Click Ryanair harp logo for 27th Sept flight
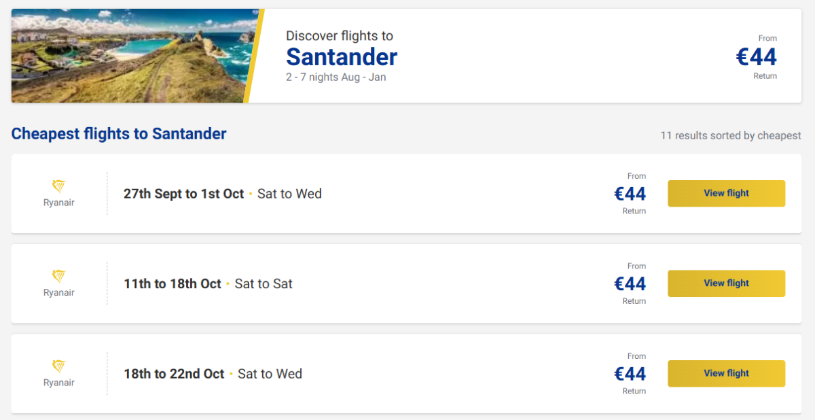Viewport: 815px width, 420px height. 59,186
